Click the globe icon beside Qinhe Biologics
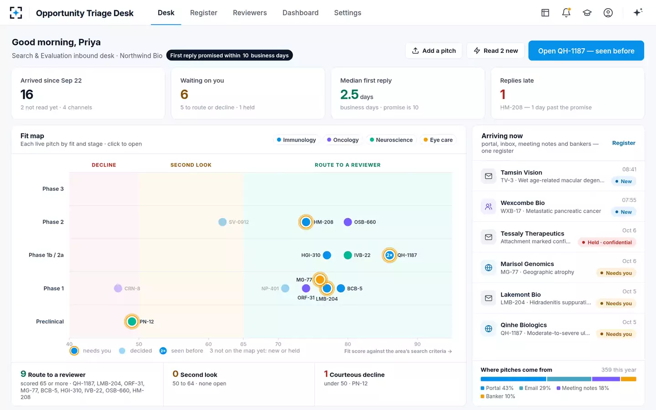This screenshot has width=656, height=410. pyautogui.click(x=488, y=329)
